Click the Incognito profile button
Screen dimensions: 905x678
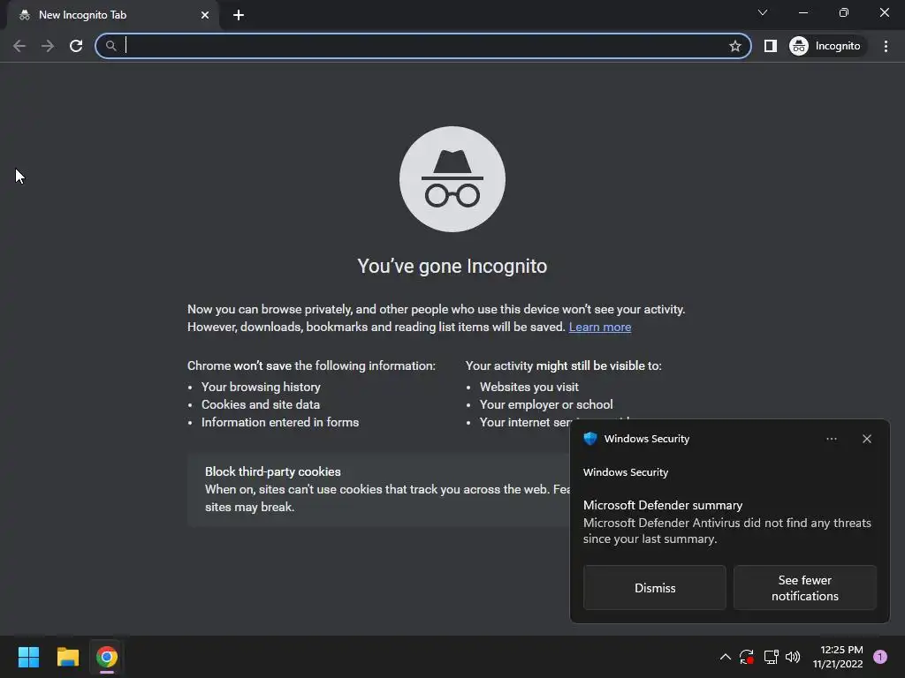(x=825, y=46)
